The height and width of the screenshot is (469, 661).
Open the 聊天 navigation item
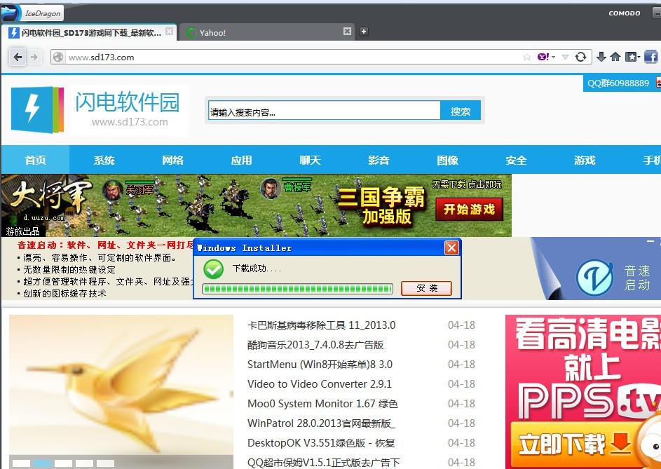pos(311,160)
